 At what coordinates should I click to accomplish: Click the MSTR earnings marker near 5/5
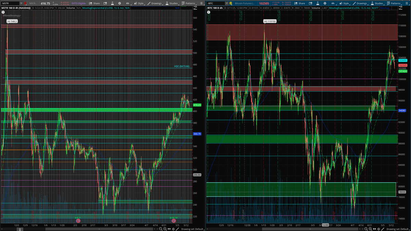(174, 221)
